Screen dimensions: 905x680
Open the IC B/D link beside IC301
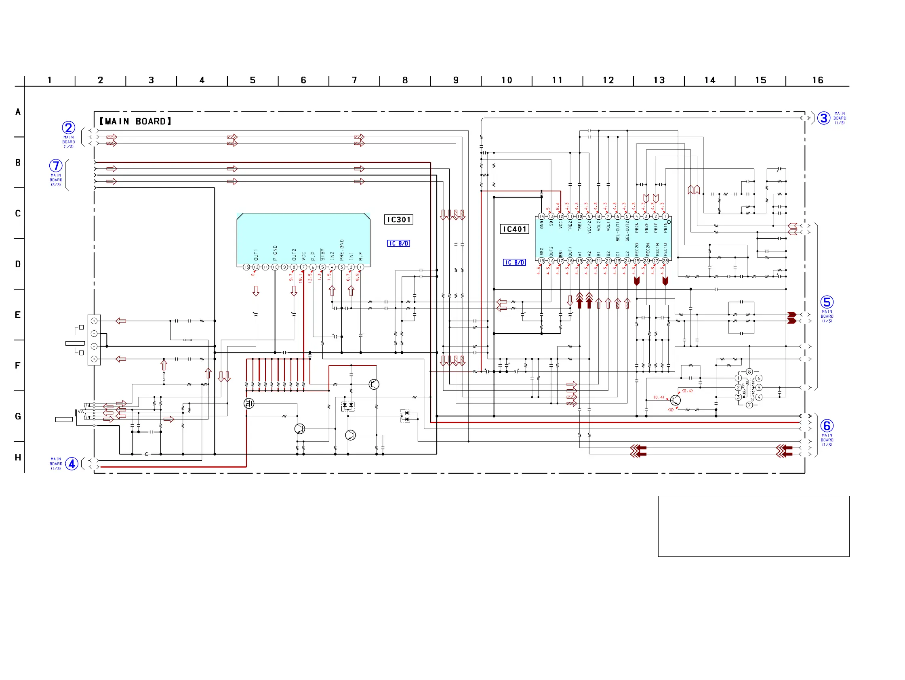click(398, 243)
